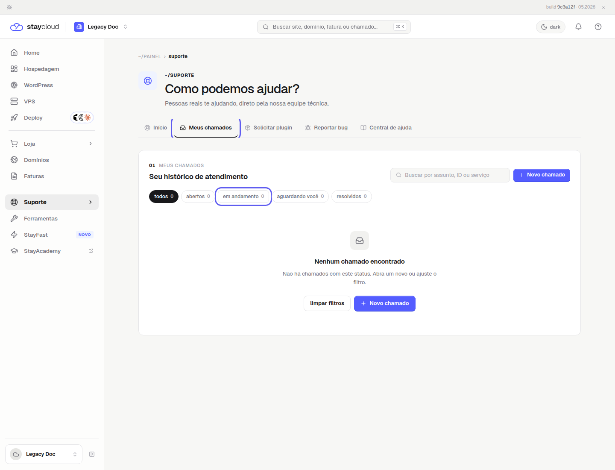Click the NOVO badge beside StayFast
The height and width of the screenshot is (470, 615).
85,235
